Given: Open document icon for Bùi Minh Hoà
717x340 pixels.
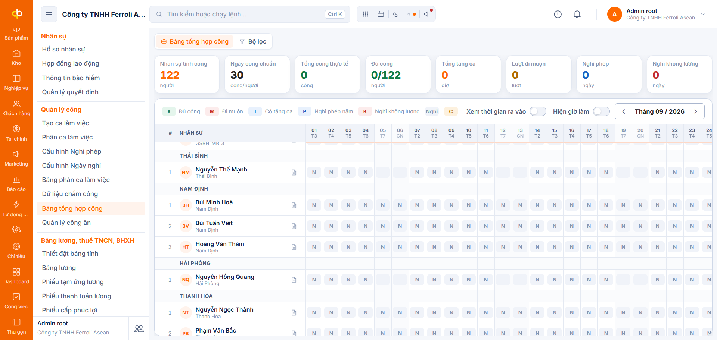Looking at the screenshot, I should (x=294, y=205).
